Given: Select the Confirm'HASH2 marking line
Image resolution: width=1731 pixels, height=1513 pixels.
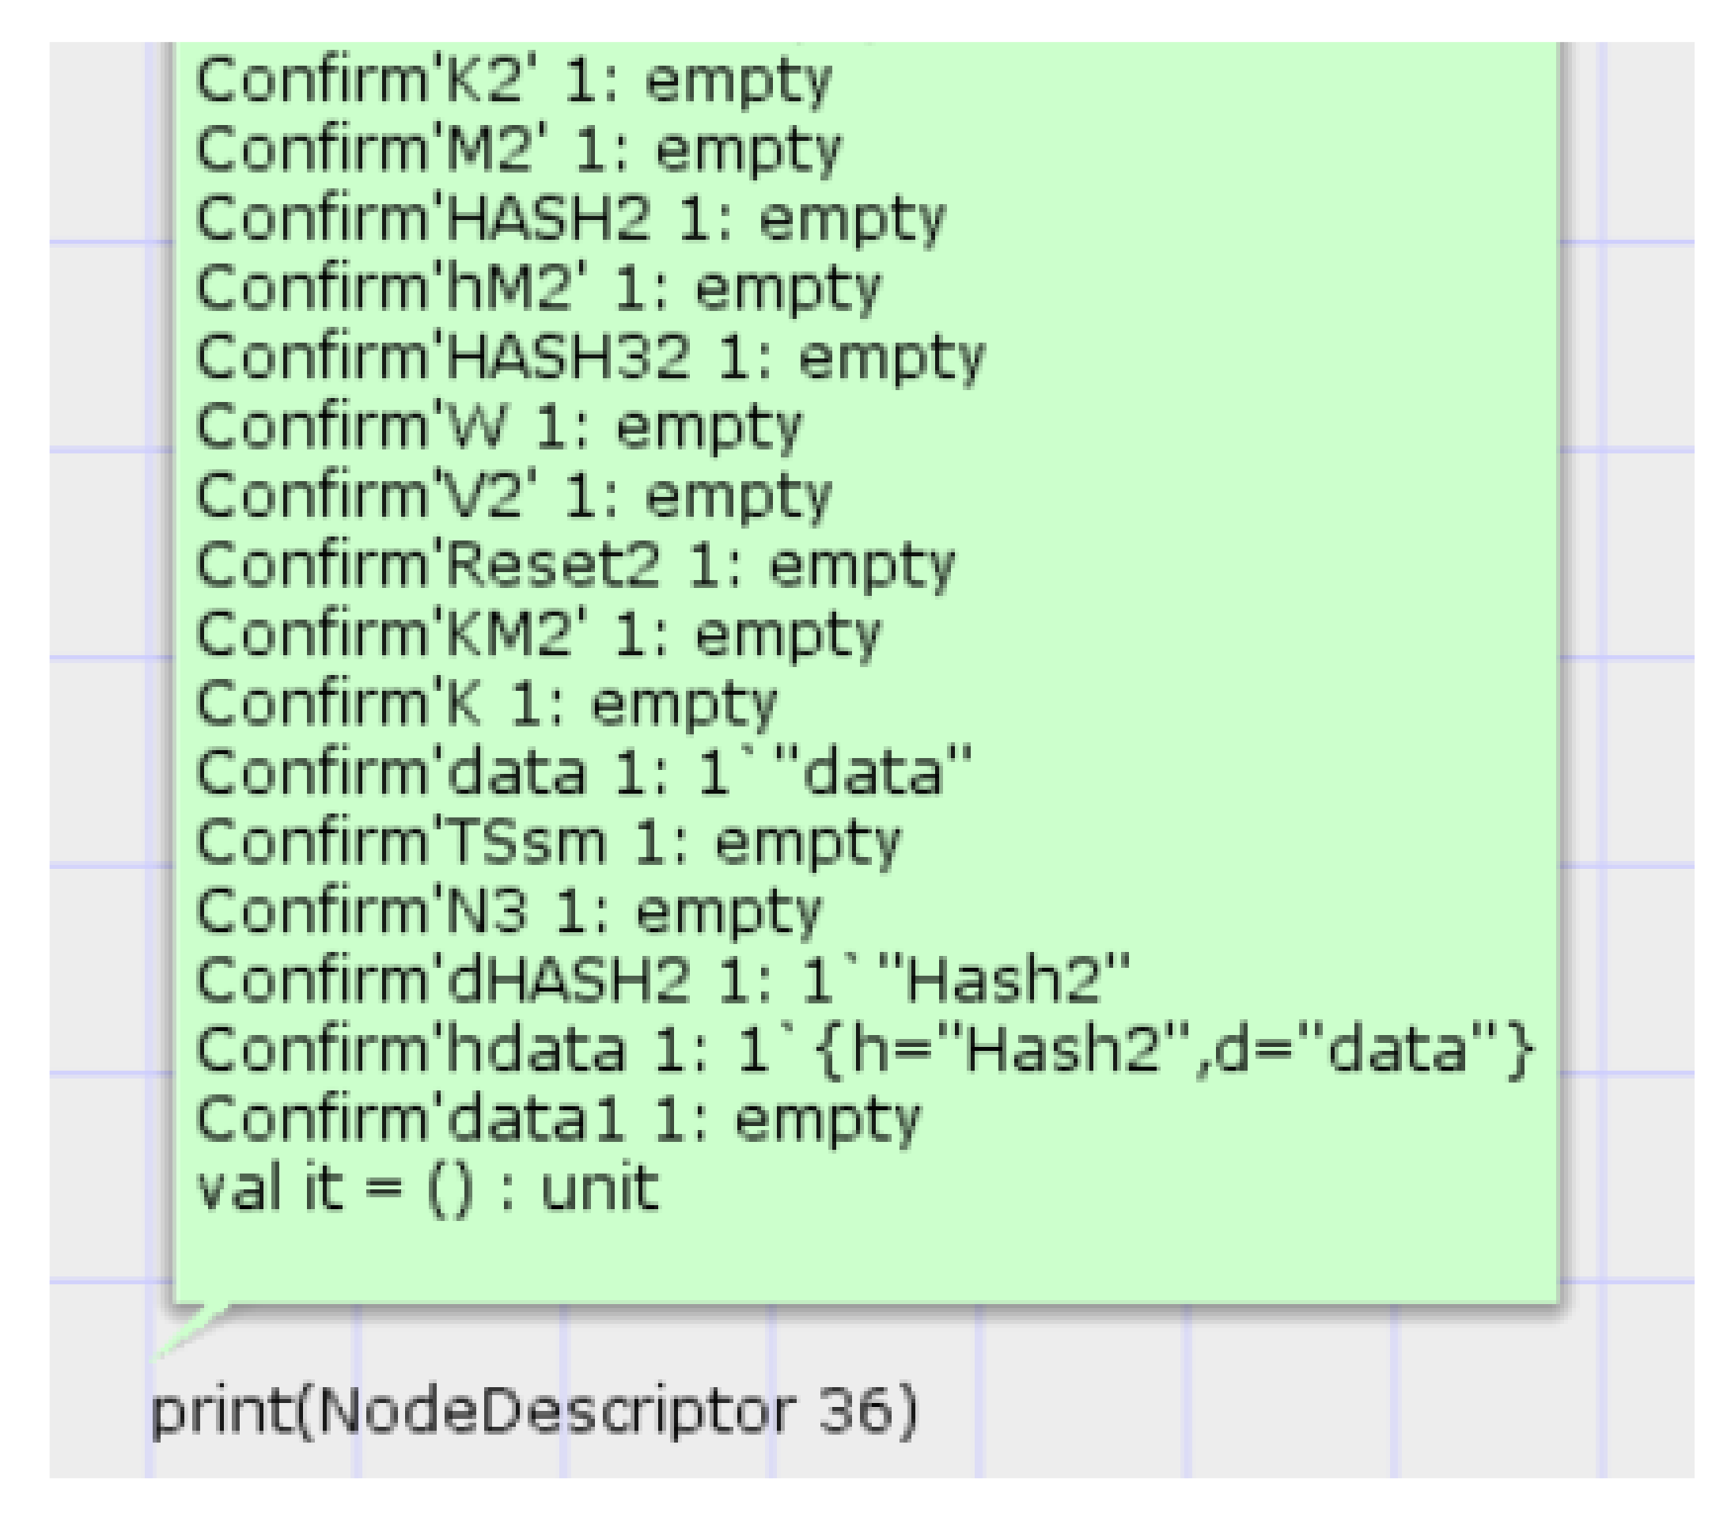Looking at the screenshot, I should click(x=570, y=220).
